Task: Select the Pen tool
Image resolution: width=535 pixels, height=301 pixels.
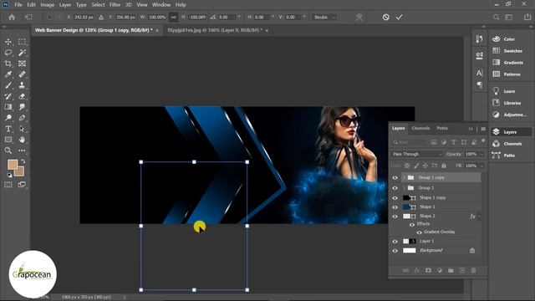Action: pos(22,118)
